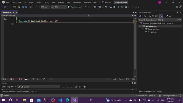Open the Debug menu
Image resolution: width=183 pixels, height=103 pixels.
point(46,2)
